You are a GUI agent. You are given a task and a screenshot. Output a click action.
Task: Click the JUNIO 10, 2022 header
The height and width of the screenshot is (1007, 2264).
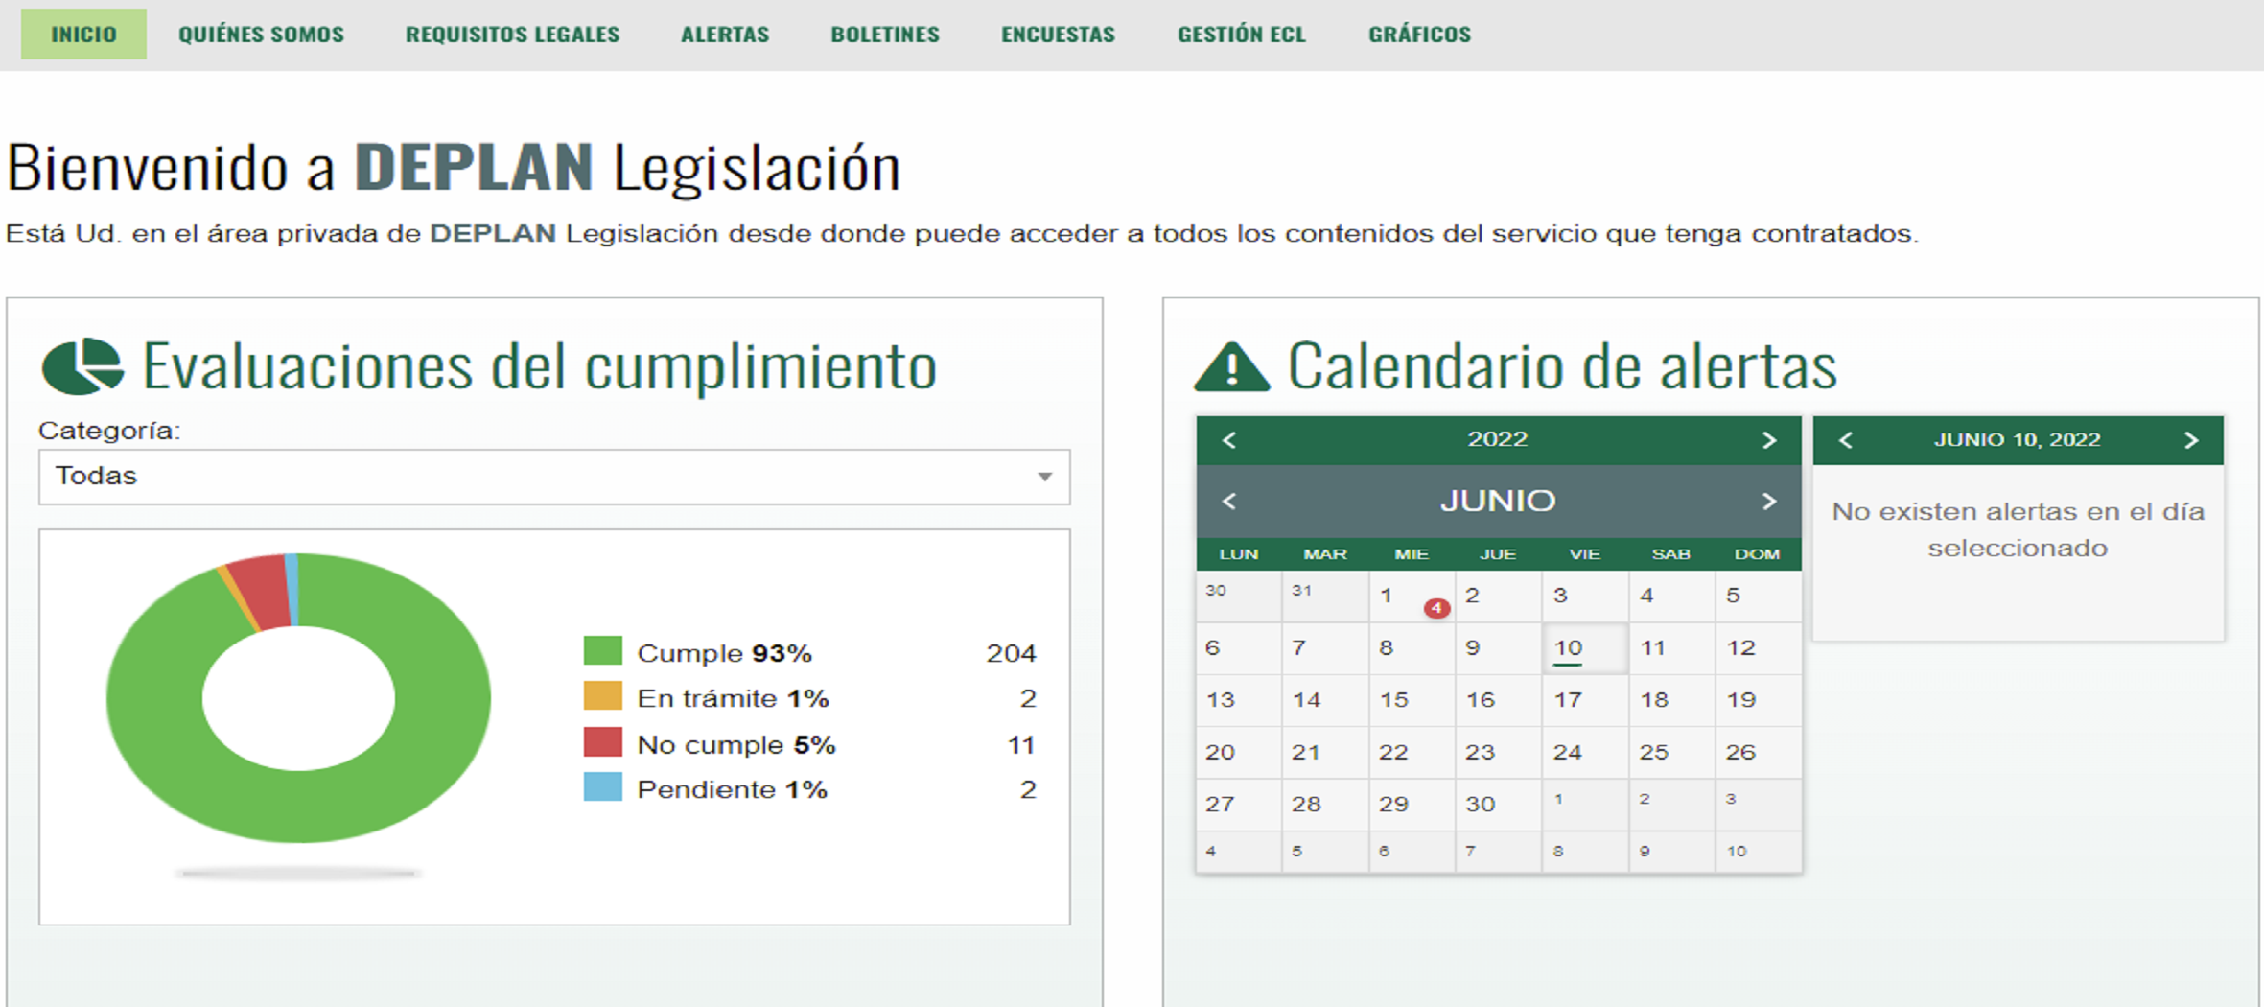coord(2017,440)
